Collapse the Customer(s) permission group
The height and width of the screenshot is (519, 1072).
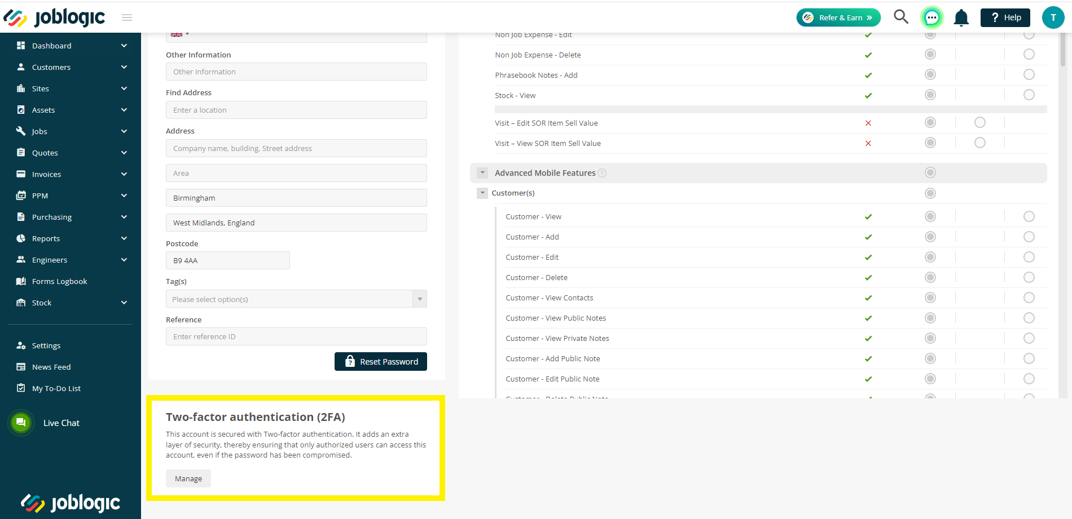tap(482, 193)
